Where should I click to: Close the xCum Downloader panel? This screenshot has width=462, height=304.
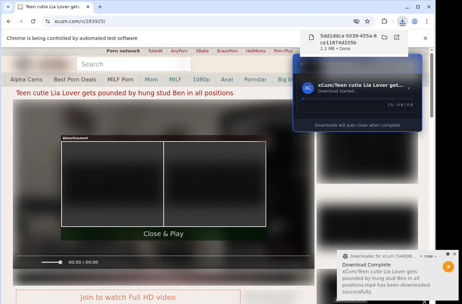pyautogui.click(x=411, y=64)
